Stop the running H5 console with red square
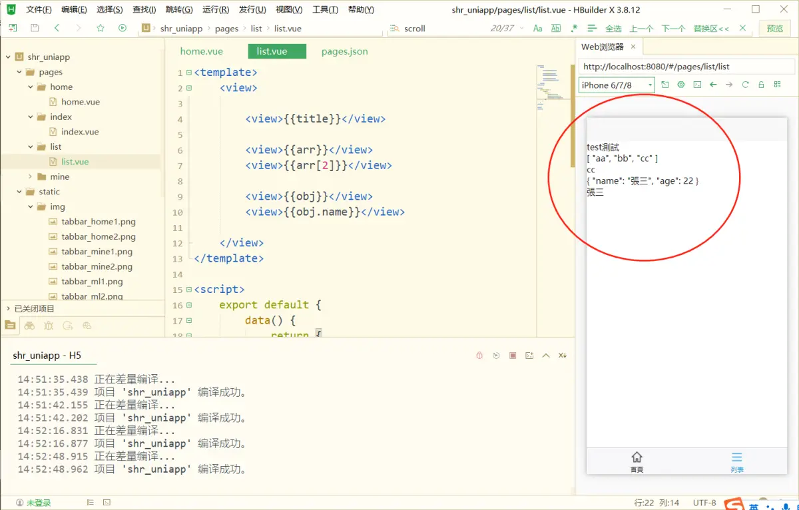The width and height of the screenshot is (799, 510). [513, 356]
